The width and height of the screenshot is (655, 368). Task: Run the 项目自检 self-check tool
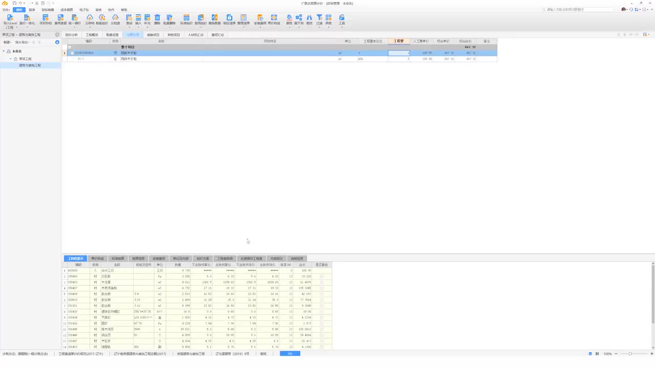click(x=46, y=20)
